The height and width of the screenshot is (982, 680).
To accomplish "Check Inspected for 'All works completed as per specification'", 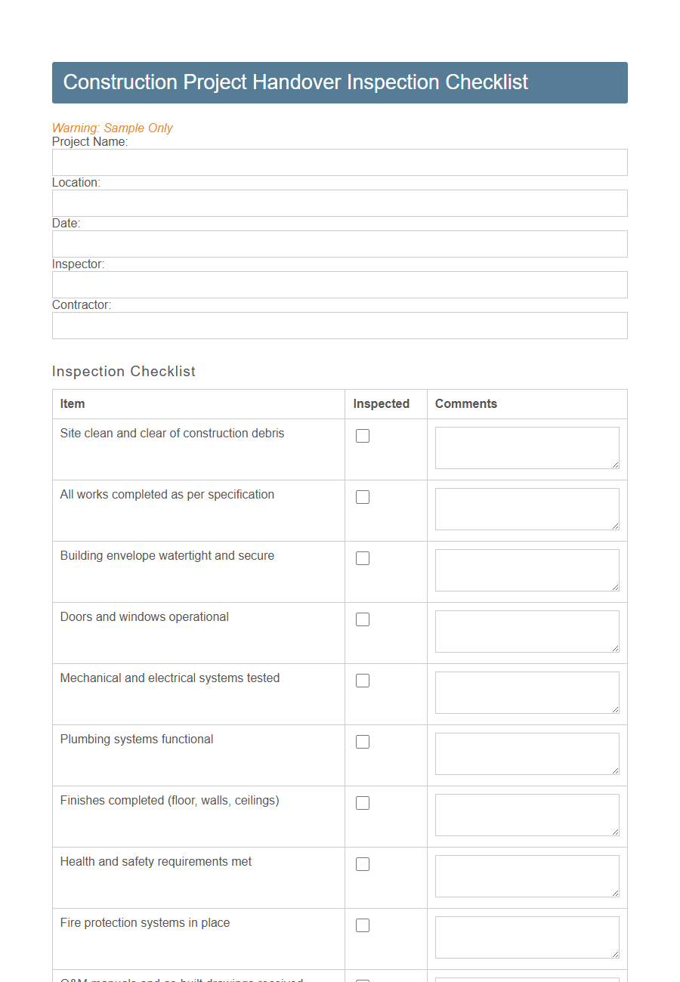I will (x=363, y=497).
